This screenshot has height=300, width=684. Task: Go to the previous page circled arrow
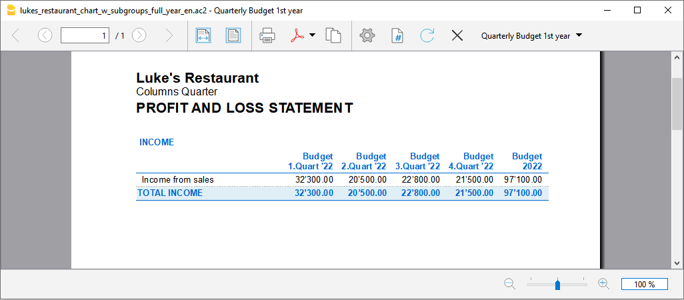(x=45, y=36)
